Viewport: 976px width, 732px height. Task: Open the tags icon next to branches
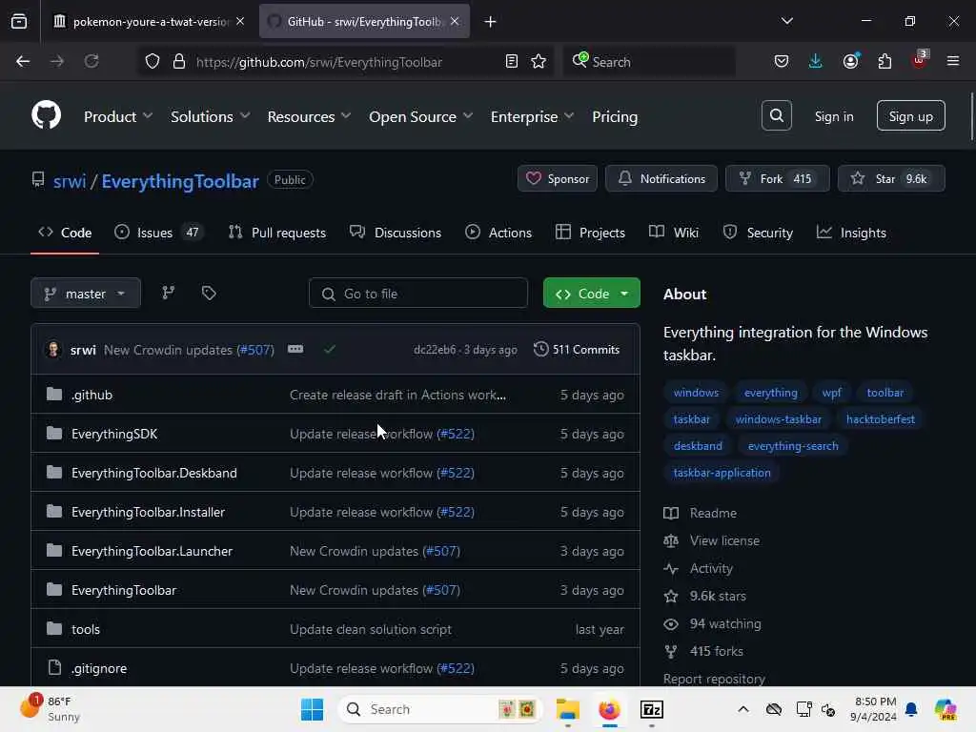209,293
